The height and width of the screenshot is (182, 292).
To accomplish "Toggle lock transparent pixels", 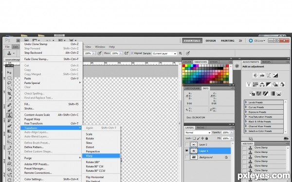I will 194,138.
